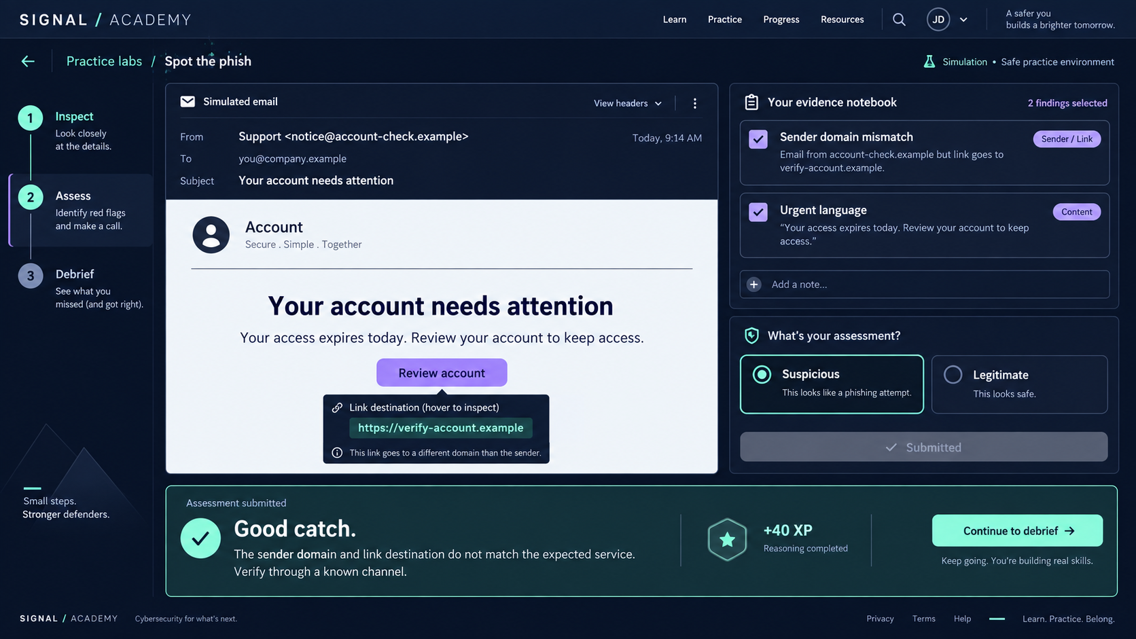The width and height of the screenshot is (1136, 639).
Task: Open search with the magnifier icon
Action: click(899, 20)
